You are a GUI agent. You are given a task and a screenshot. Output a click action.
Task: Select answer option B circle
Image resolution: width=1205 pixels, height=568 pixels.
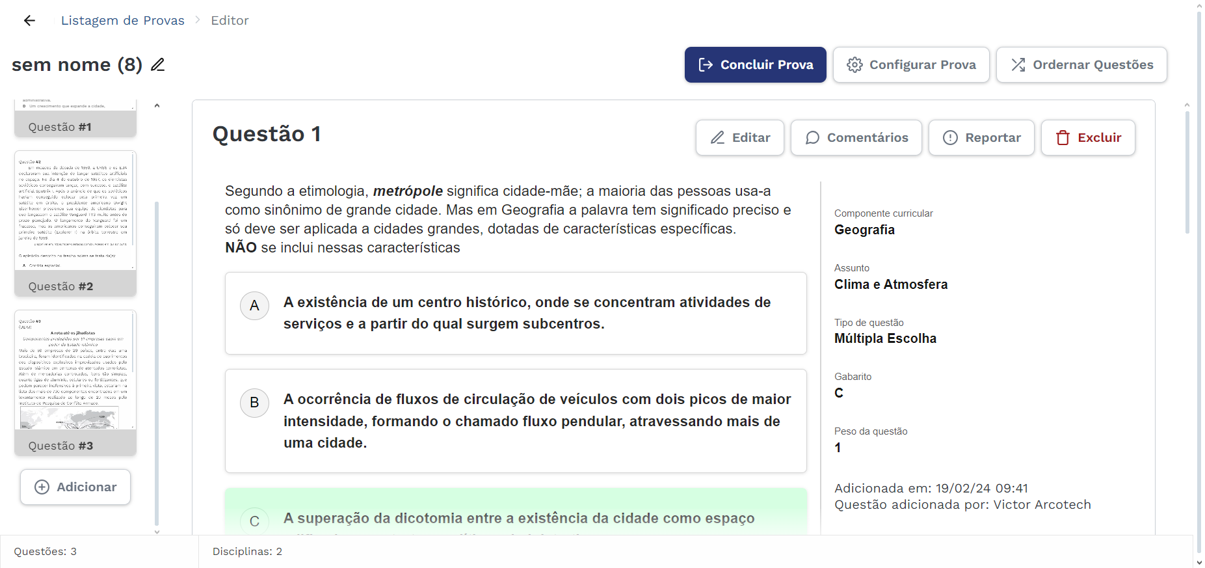coord(254,403)
